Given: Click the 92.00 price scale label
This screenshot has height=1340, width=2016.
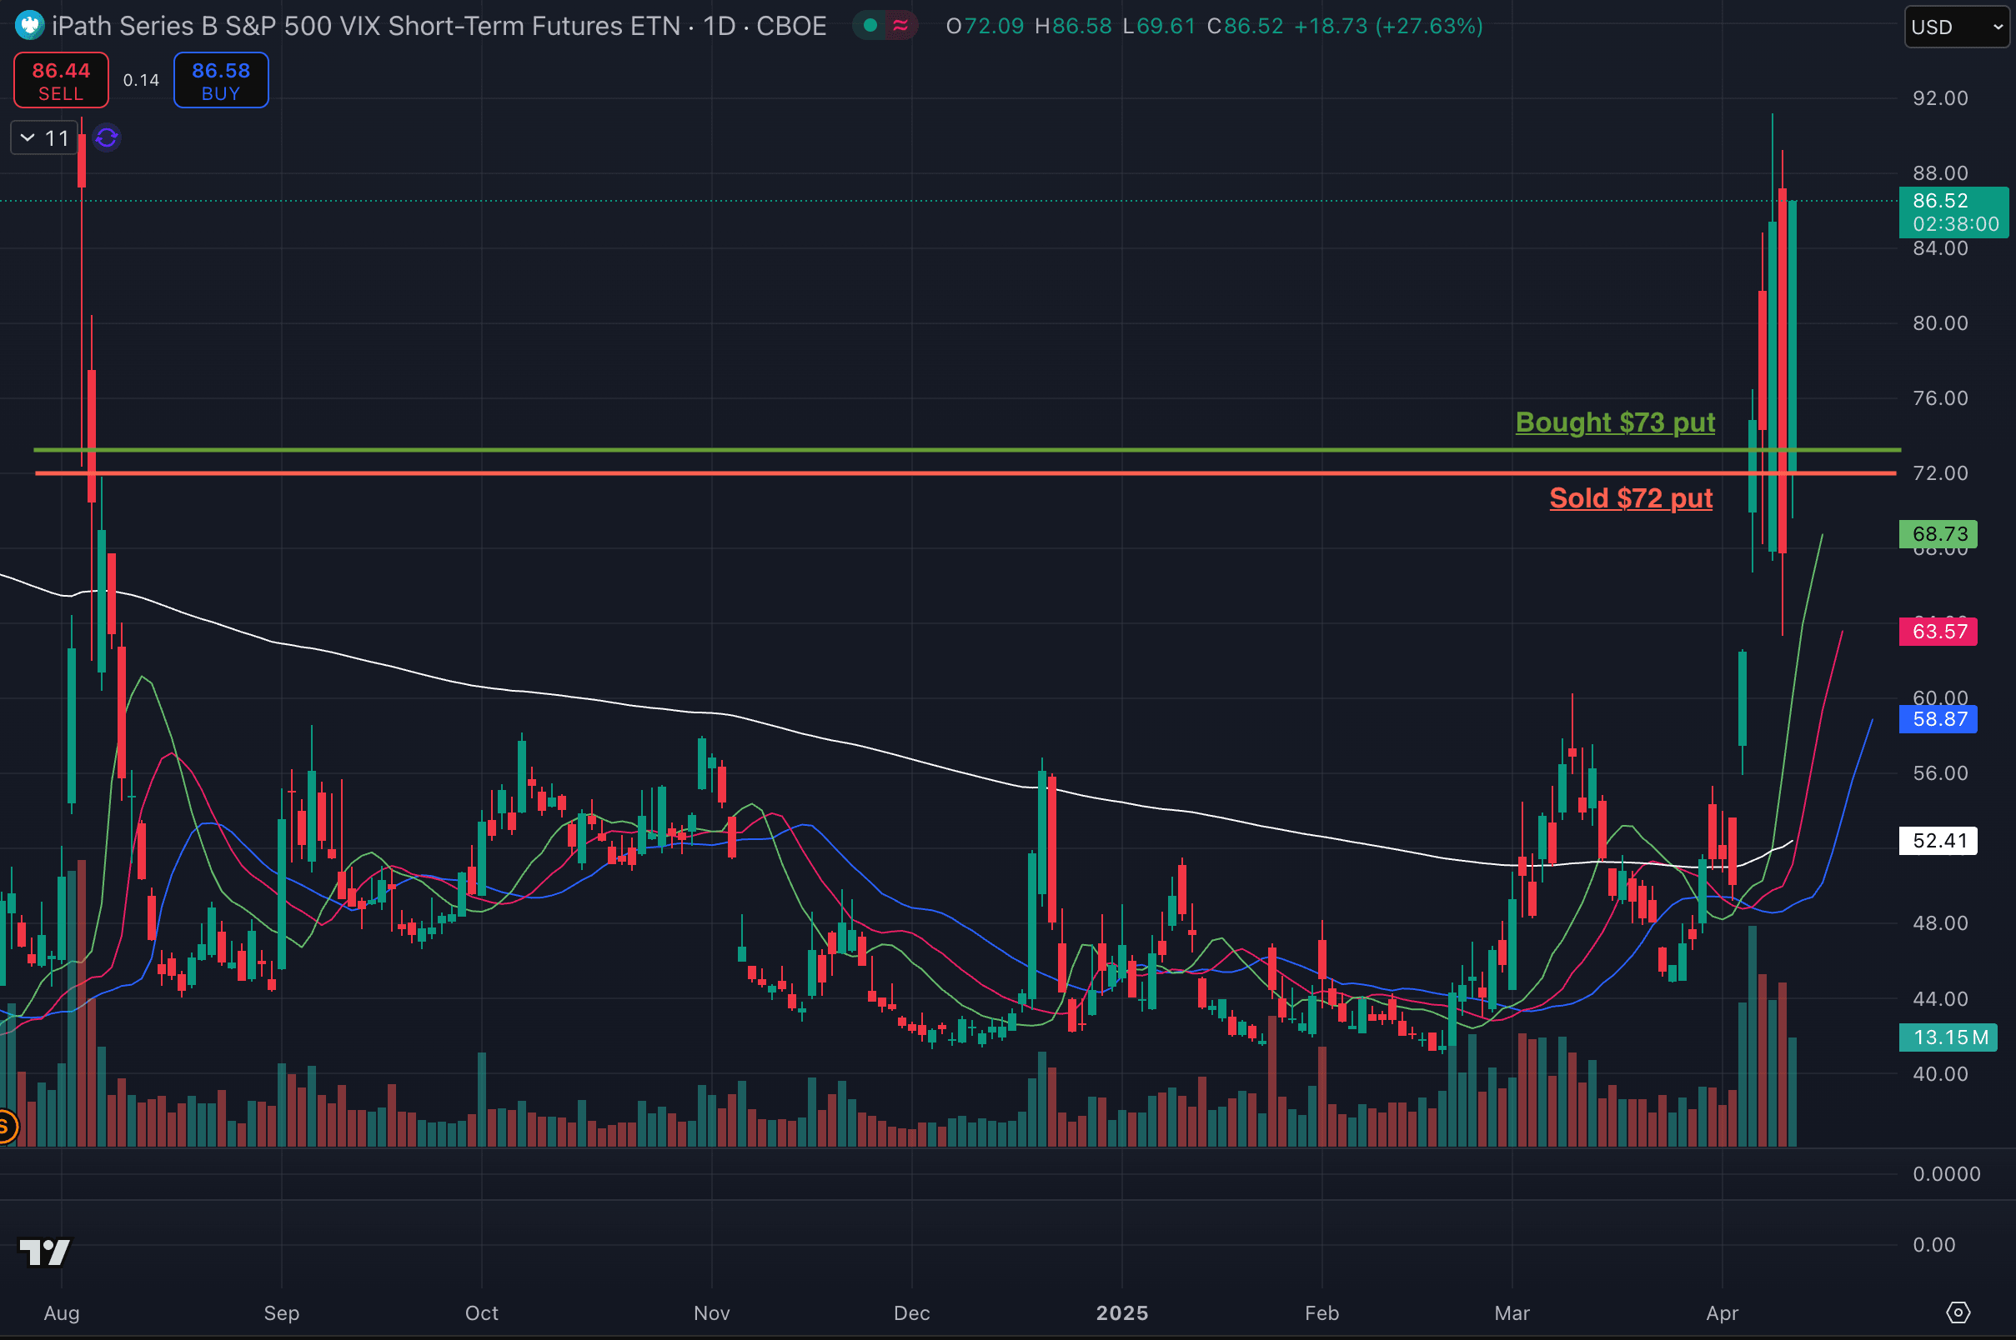Looking at the screenshot, I should pos(1940,98).
